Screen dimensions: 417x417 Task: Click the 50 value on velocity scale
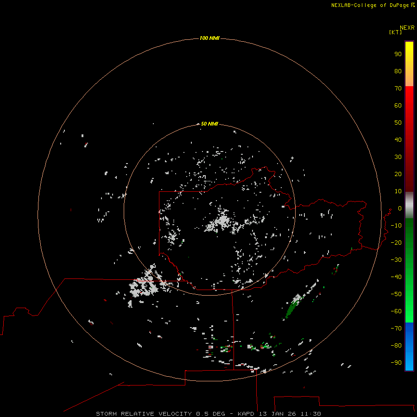(398, 123)
